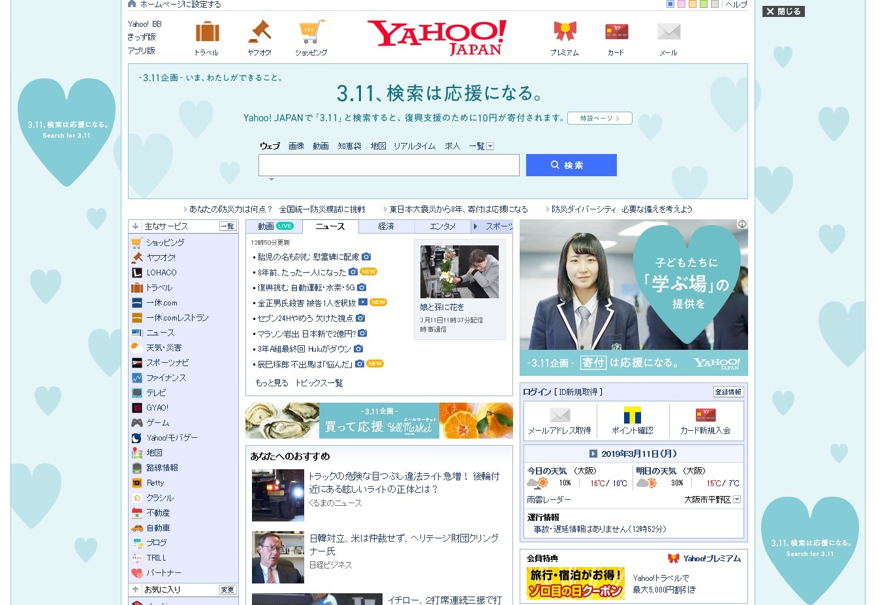Click calendar arrow icon beside 2019年3月11日
Image resolution: width=878 pixels, height=605 pixels.
point(593,454)
